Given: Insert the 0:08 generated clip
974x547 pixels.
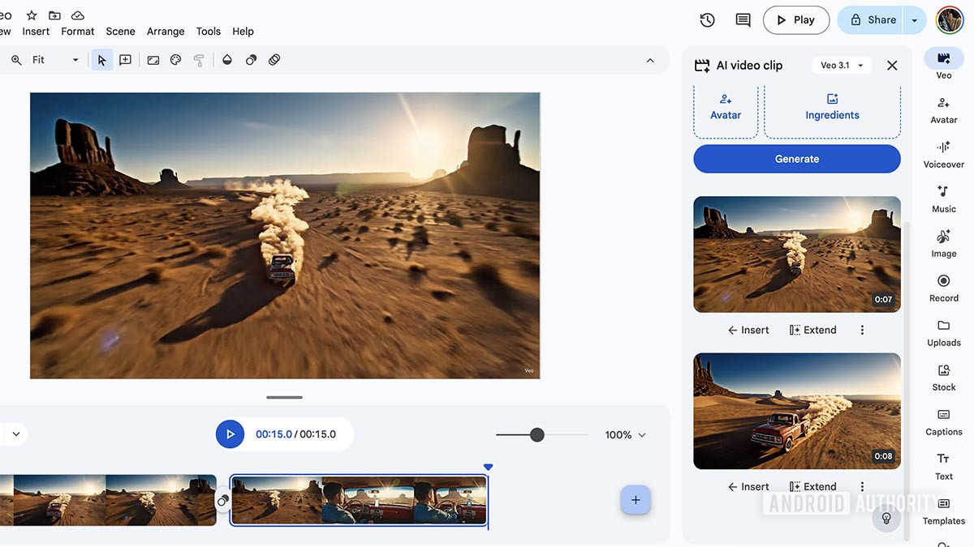Looking at the screenshot, I should coord(748,486).
